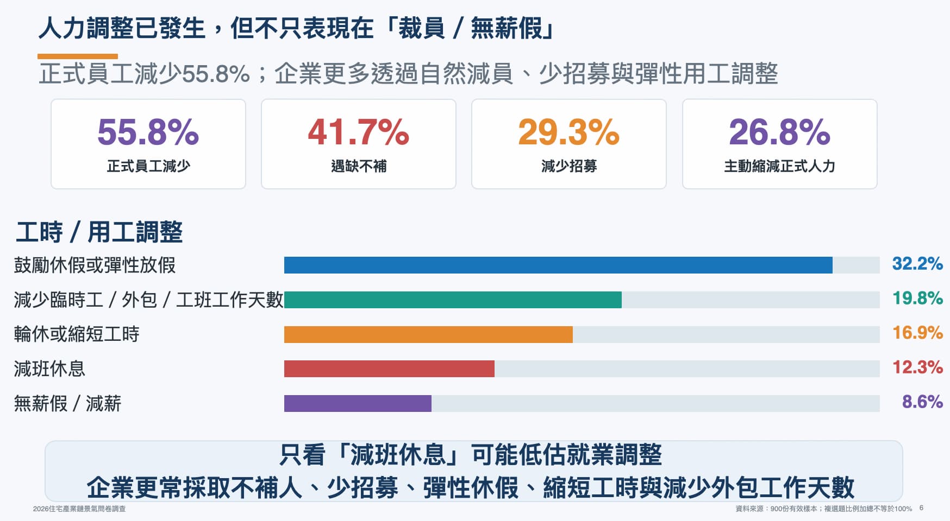
Task: Click the blue 鼓勵休假或彈性放假 bar
Action: coord(558,265)
